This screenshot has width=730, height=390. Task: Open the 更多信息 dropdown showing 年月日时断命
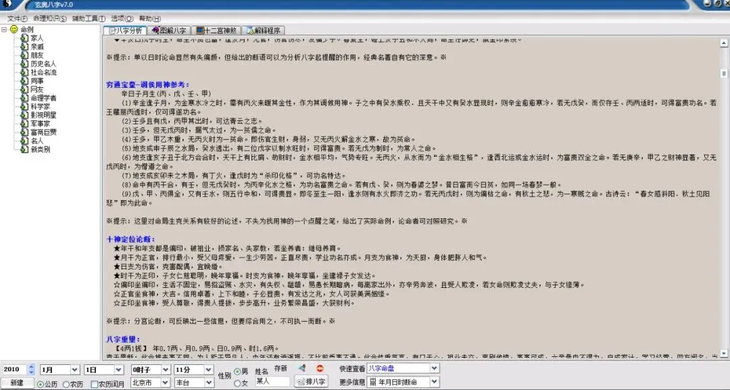click(435, 382)
